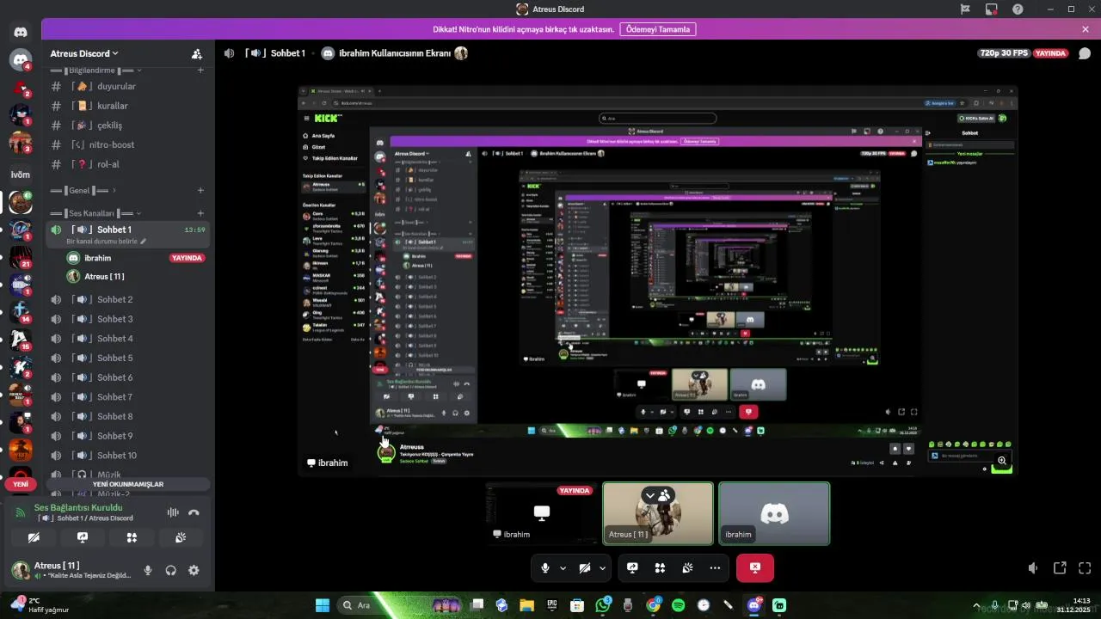Show chat with top-right speech bubble icon
Screen dimensions: 1101x619
1085,53
